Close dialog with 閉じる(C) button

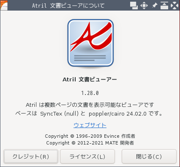pyautogui.click(x=149, y=156)
